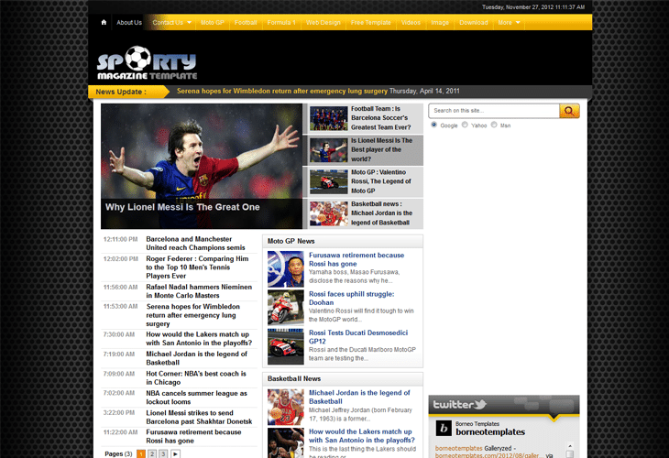The height and width of the screenshot is (458, 669).
Task: Expand the More dropdown menu
Action: pos(509,23)
